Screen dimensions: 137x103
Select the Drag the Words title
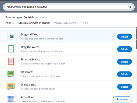(30, 47)
